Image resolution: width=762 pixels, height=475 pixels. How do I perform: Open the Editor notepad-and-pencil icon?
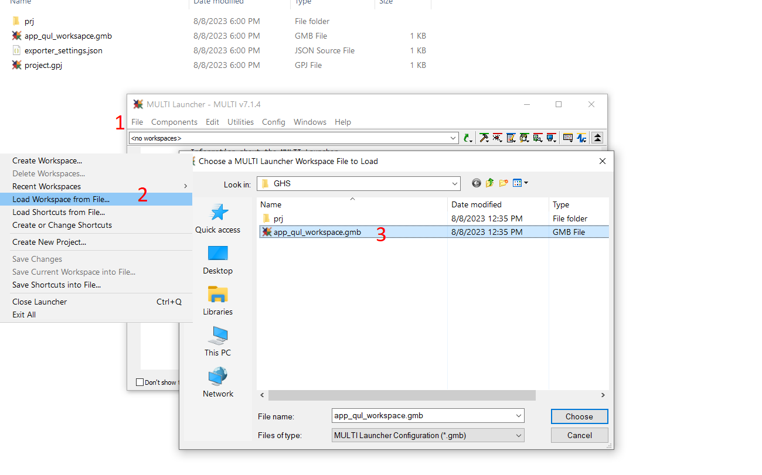(510, 137)
